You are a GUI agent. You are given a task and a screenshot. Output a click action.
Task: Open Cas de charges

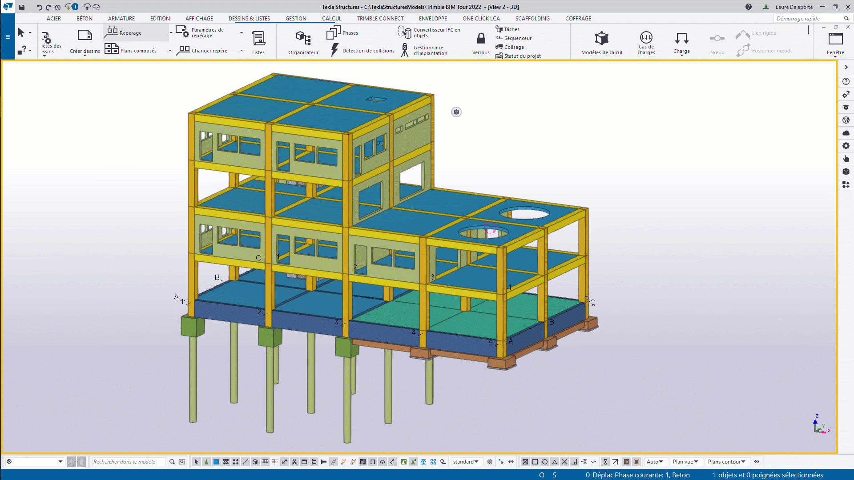click(x=646, y=42)
